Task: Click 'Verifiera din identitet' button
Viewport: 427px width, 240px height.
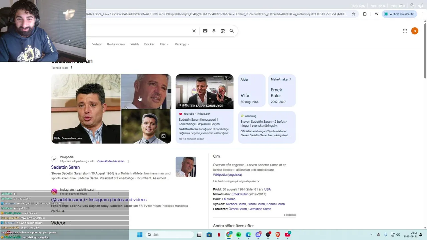Action: click(399, 14)
